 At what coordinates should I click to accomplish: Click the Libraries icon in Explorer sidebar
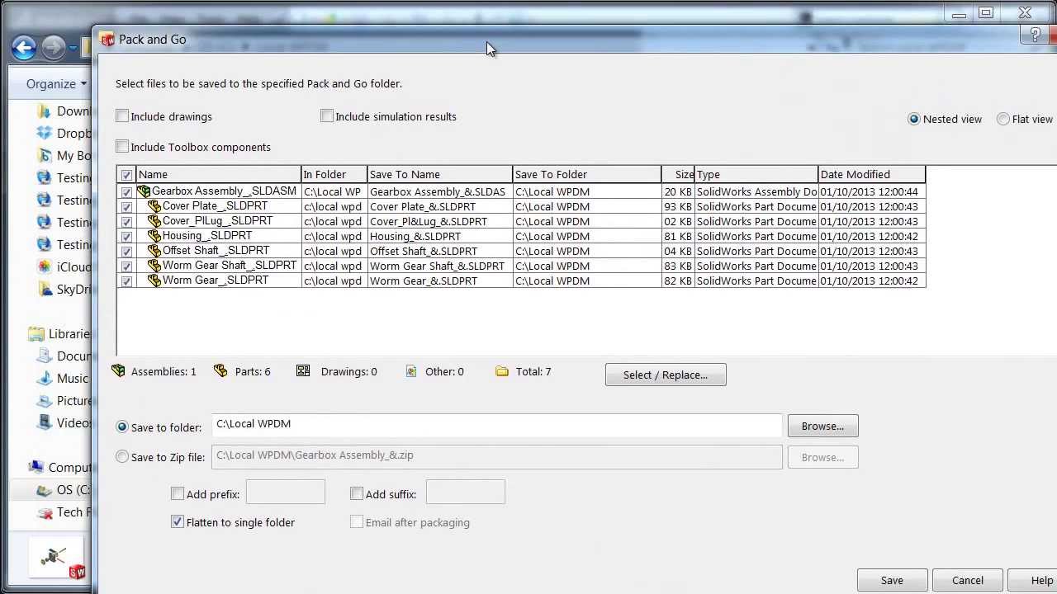[36, 333]
